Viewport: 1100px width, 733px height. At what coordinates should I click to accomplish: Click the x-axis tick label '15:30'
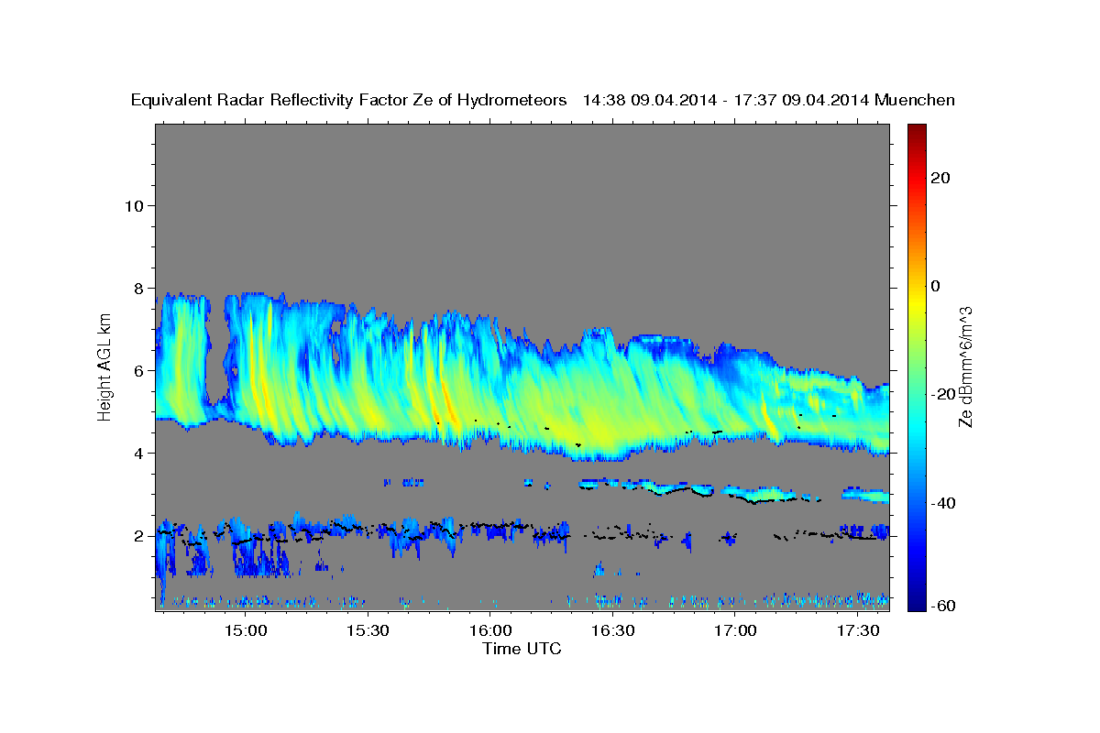click(x=368, y=630)
